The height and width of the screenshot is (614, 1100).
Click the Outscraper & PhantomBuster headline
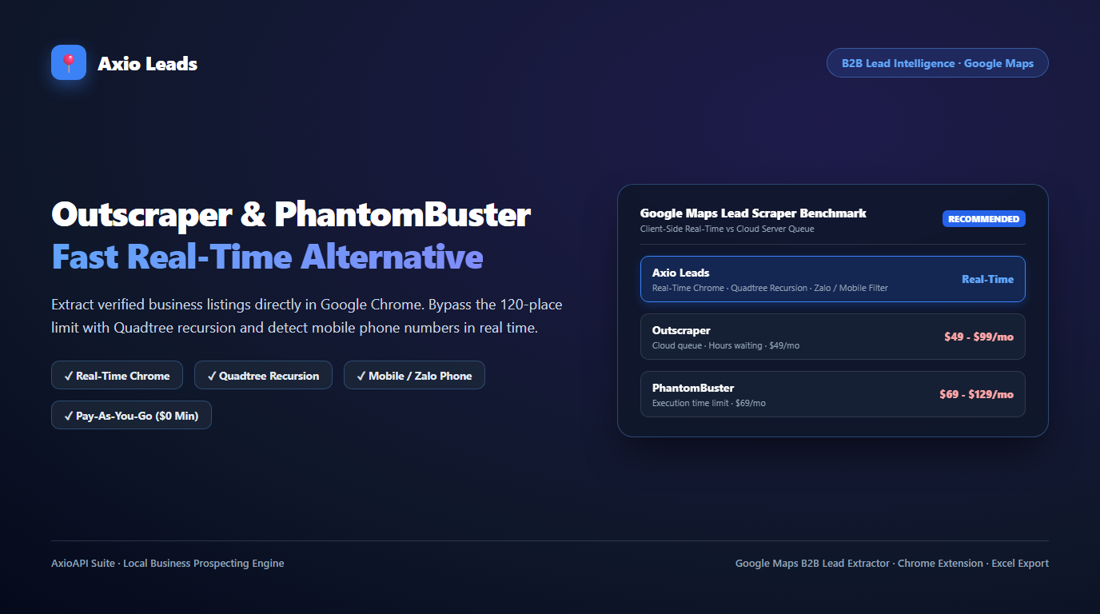pyautogui.click(x=291, y=215)
